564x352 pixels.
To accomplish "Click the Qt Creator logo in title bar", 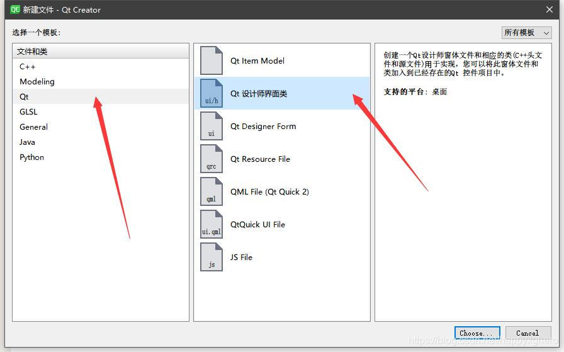I will point(14,9).
